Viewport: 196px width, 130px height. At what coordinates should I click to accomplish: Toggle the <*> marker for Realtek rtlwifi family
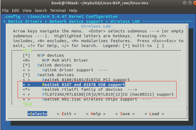(x=26, y=89)
